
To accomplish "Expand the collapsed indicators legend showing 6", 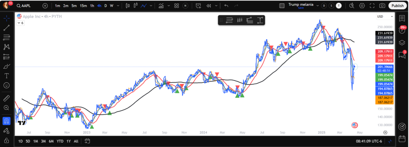I will pyautogui.click(x=20, y=23).
